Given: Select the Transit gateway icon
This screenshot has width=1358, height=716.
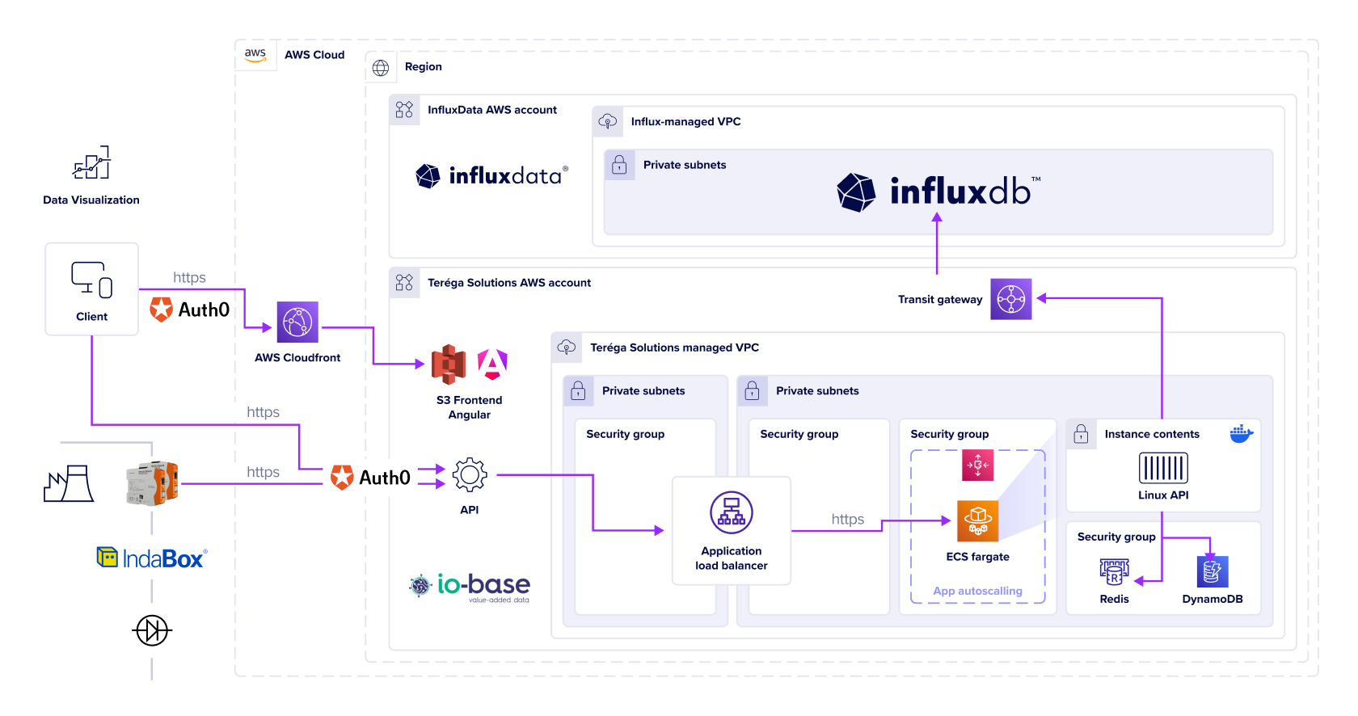Looking at the screenshot, I should (1011, 299).
